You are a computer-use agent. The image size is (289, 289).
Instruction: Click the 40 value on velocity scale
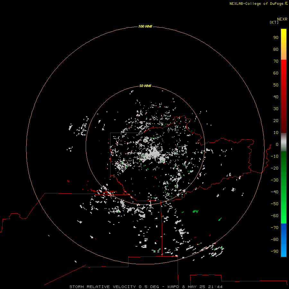[x=276, y=97]
